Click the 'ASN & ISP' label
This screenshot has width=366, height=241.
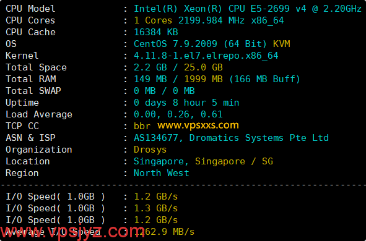click(30, 138)
